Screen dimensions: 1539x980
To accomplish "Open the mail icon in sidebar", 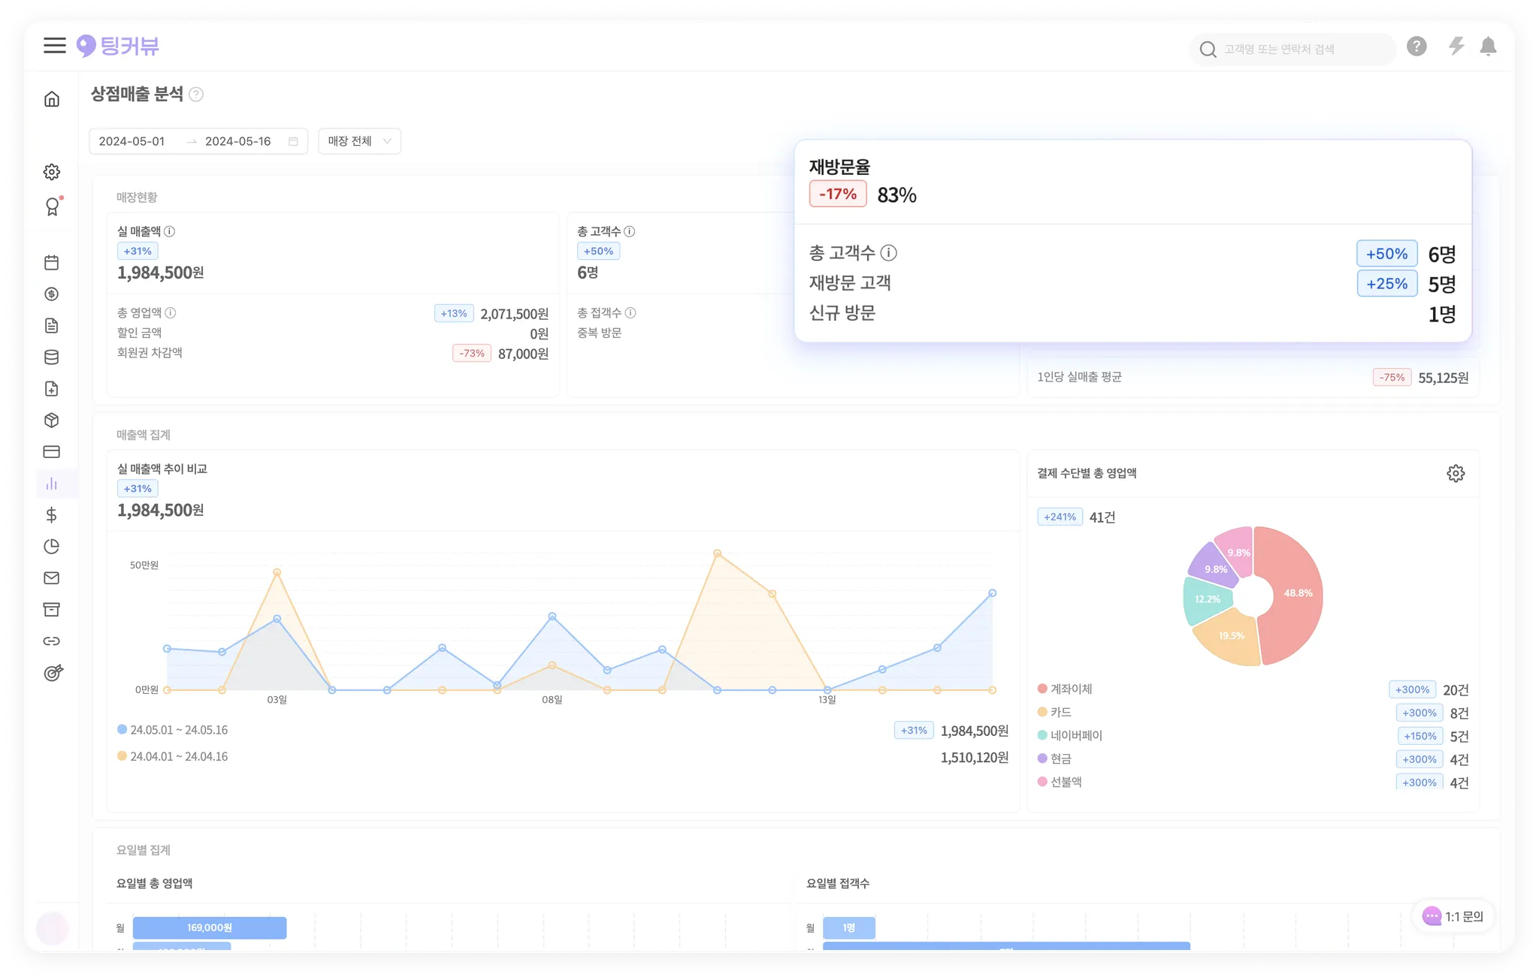I will (52, 578).
